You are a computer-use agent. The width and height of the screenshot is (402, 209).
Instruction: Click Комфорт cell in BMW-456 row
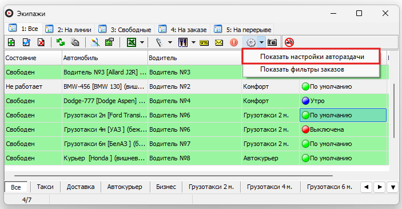pyautogui.click(x=270, y=86)
